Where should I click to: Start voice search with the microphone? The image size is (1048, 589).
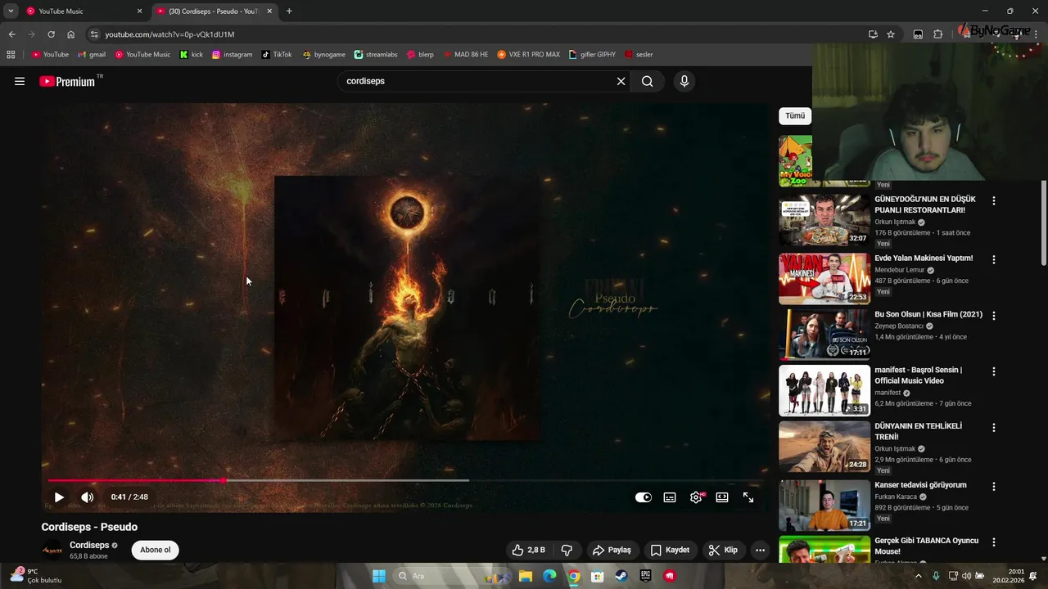(684, 81)
